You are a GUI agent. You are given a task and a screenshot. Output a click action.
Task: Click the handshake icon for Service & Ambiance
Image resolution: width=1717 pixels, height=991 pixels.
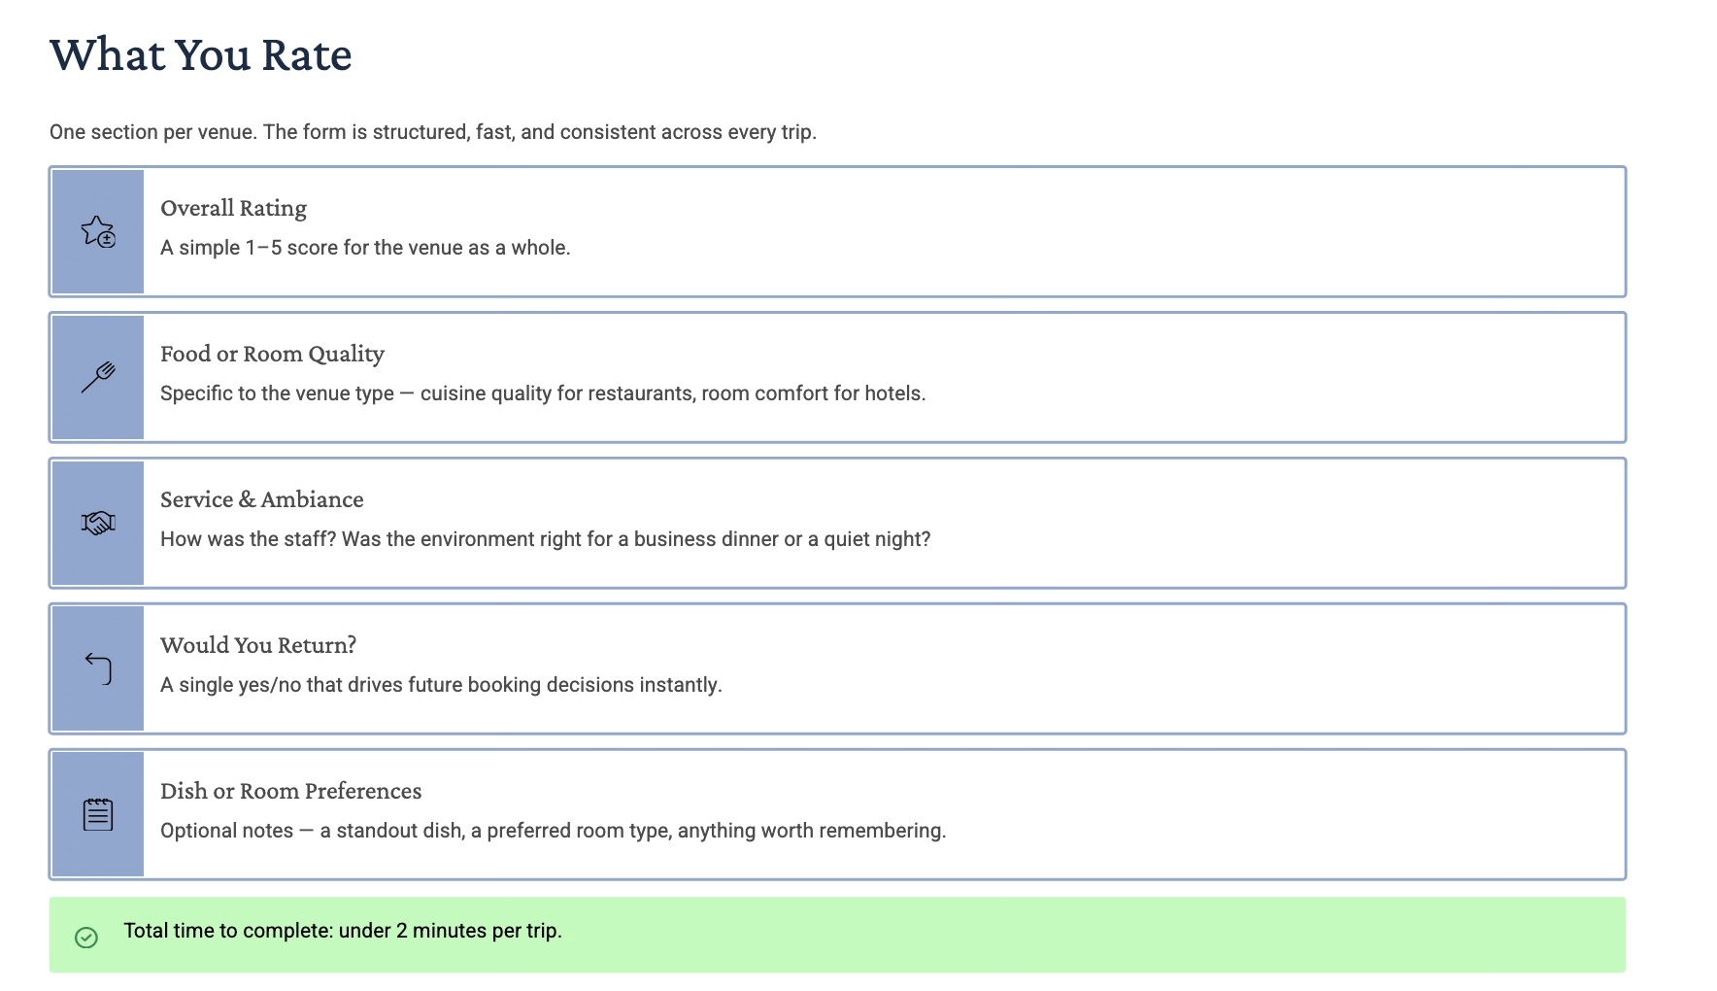tap(98, 523)
